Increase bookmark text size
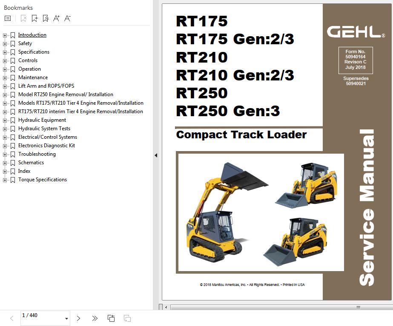Image resolution: width=393 pixels, height=326 pixels. [x=56, y=18]
